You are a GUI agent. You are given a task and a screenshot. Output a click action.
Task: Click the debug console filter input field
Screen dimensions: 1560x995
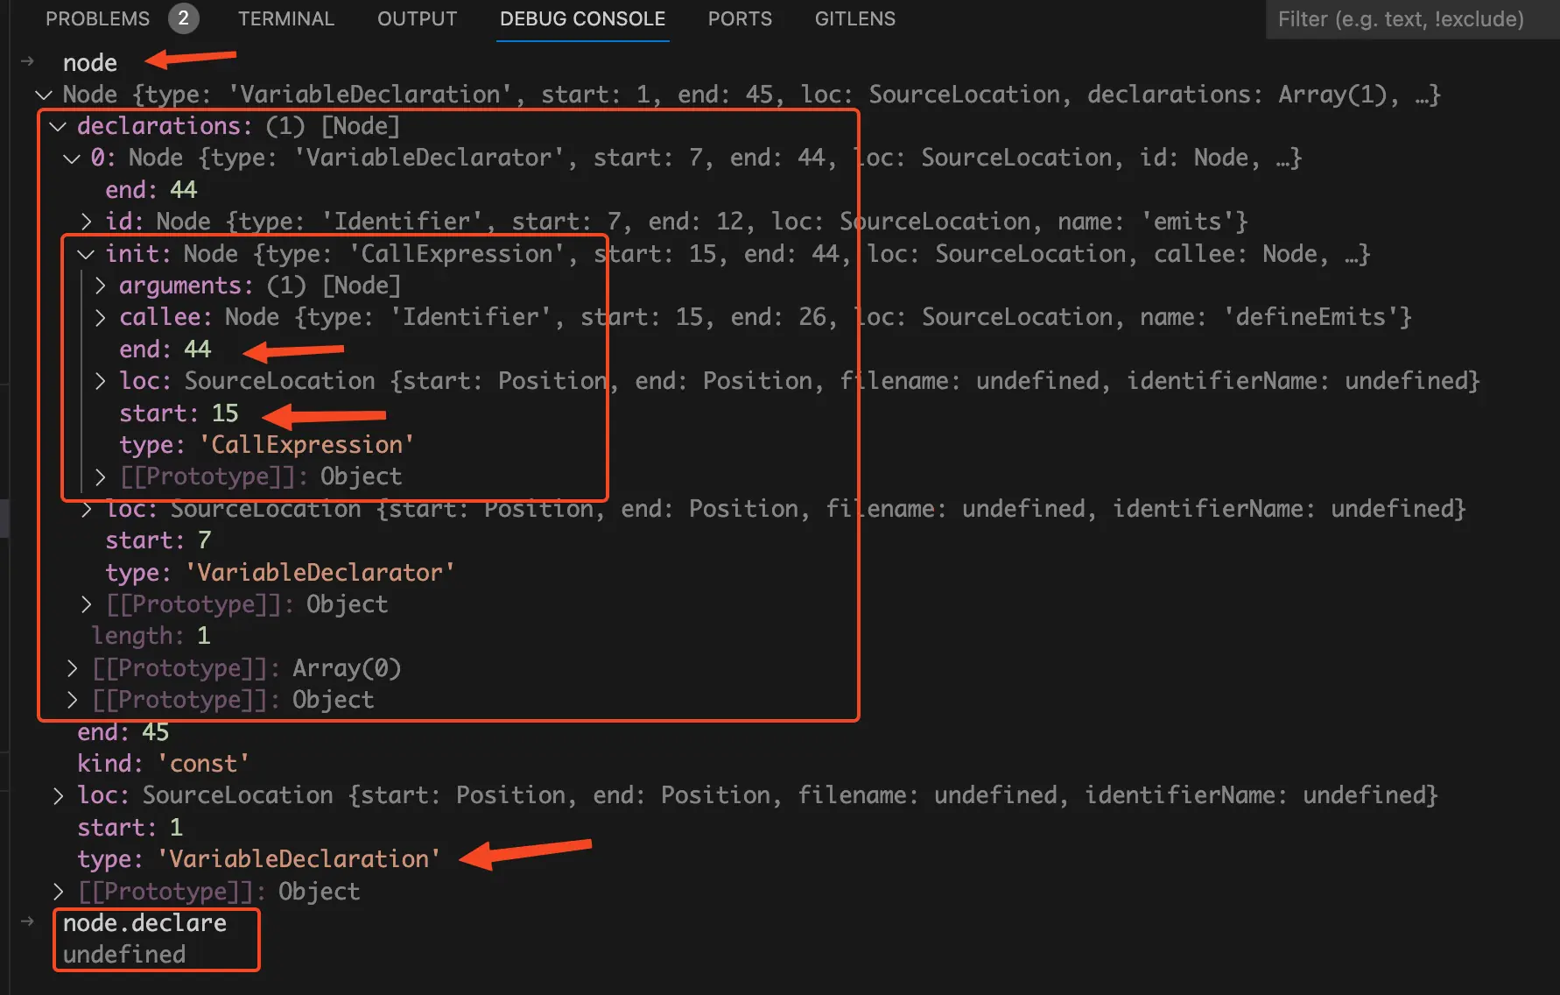[1409, 18]
